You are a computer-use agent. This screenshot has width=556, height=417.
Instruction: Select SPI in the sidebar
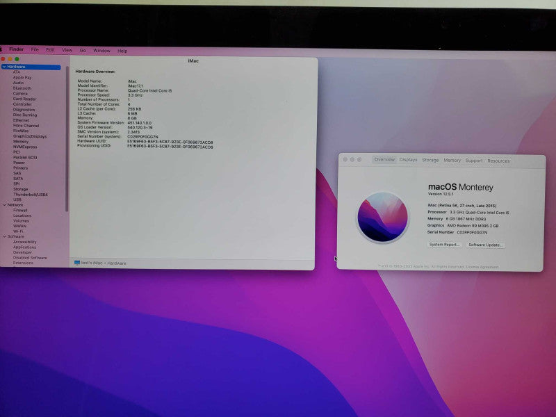[x=17, y=184]
